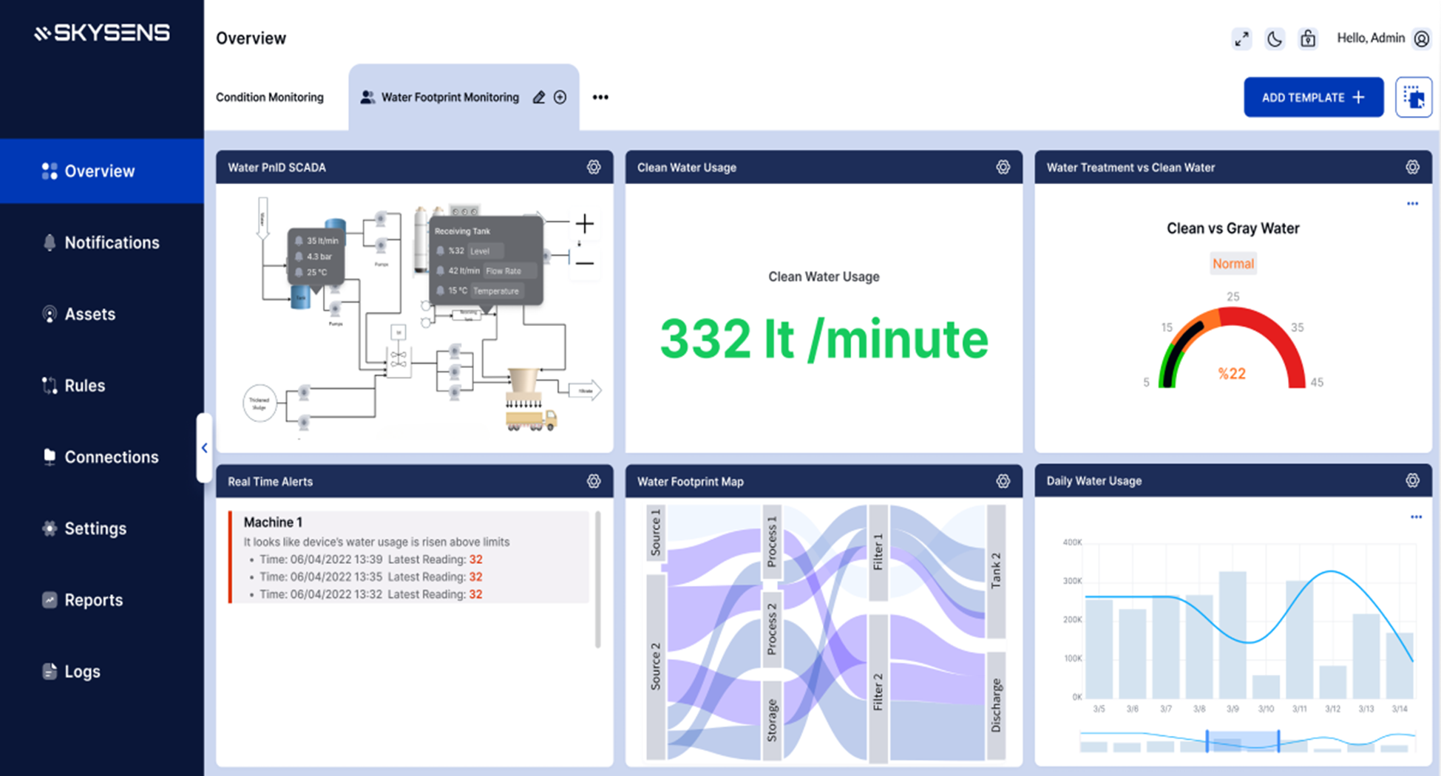Collapse the sidebar using the left chevron
Screen dimensions: 1441x776
pyautogui.click(x=205, y=448)
